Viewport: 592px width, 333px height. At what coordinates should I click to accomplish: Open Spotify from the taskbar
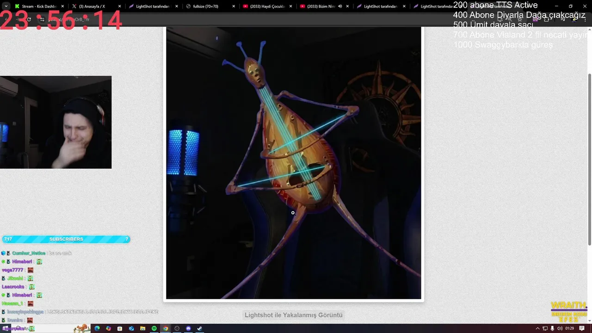154,328
